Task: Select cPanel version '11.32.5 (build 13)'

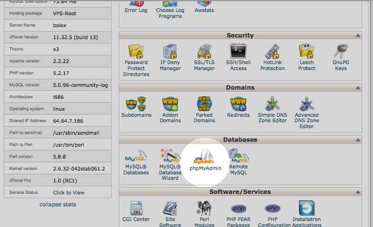Action: tap(75, 37)
